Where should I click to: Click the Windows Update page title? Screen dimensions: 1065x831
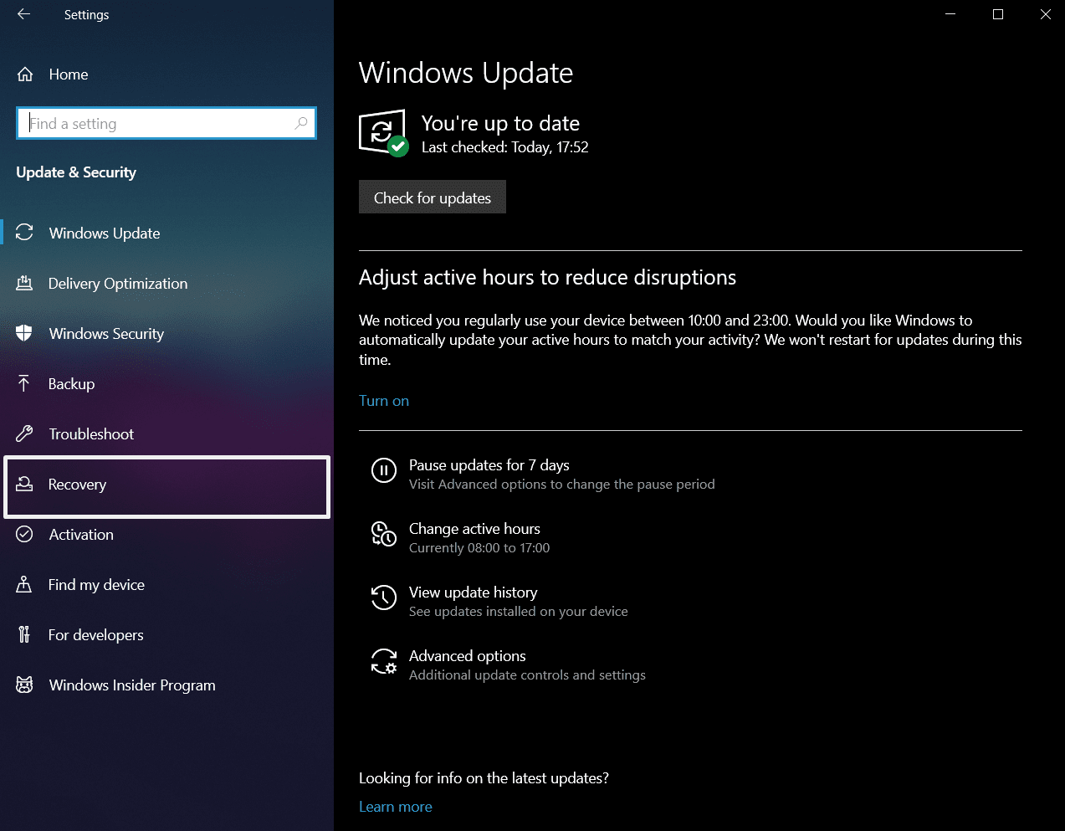click(466, 73)
